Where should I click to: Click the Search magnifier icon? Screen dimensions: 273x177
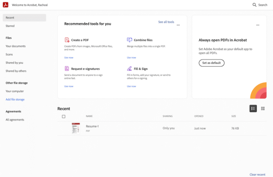pos(254,5)
